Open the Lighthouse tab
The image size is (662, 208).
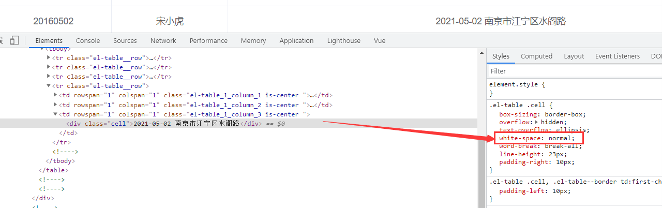(344, 40)
